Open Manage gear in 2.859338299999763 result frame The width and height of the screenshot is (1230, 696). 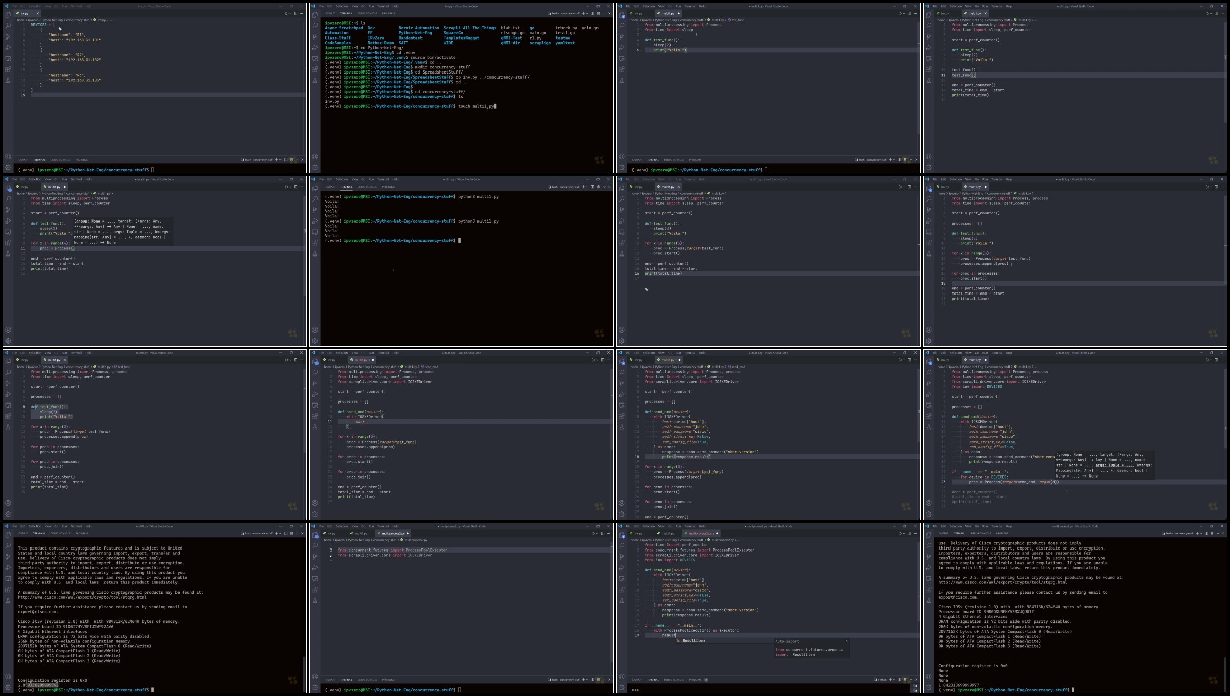[8, 687]
